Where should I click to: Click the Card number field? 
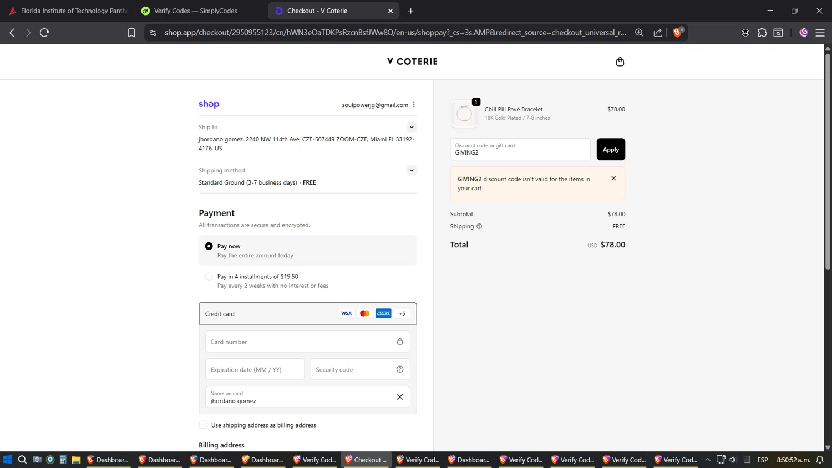click(307, 342)
